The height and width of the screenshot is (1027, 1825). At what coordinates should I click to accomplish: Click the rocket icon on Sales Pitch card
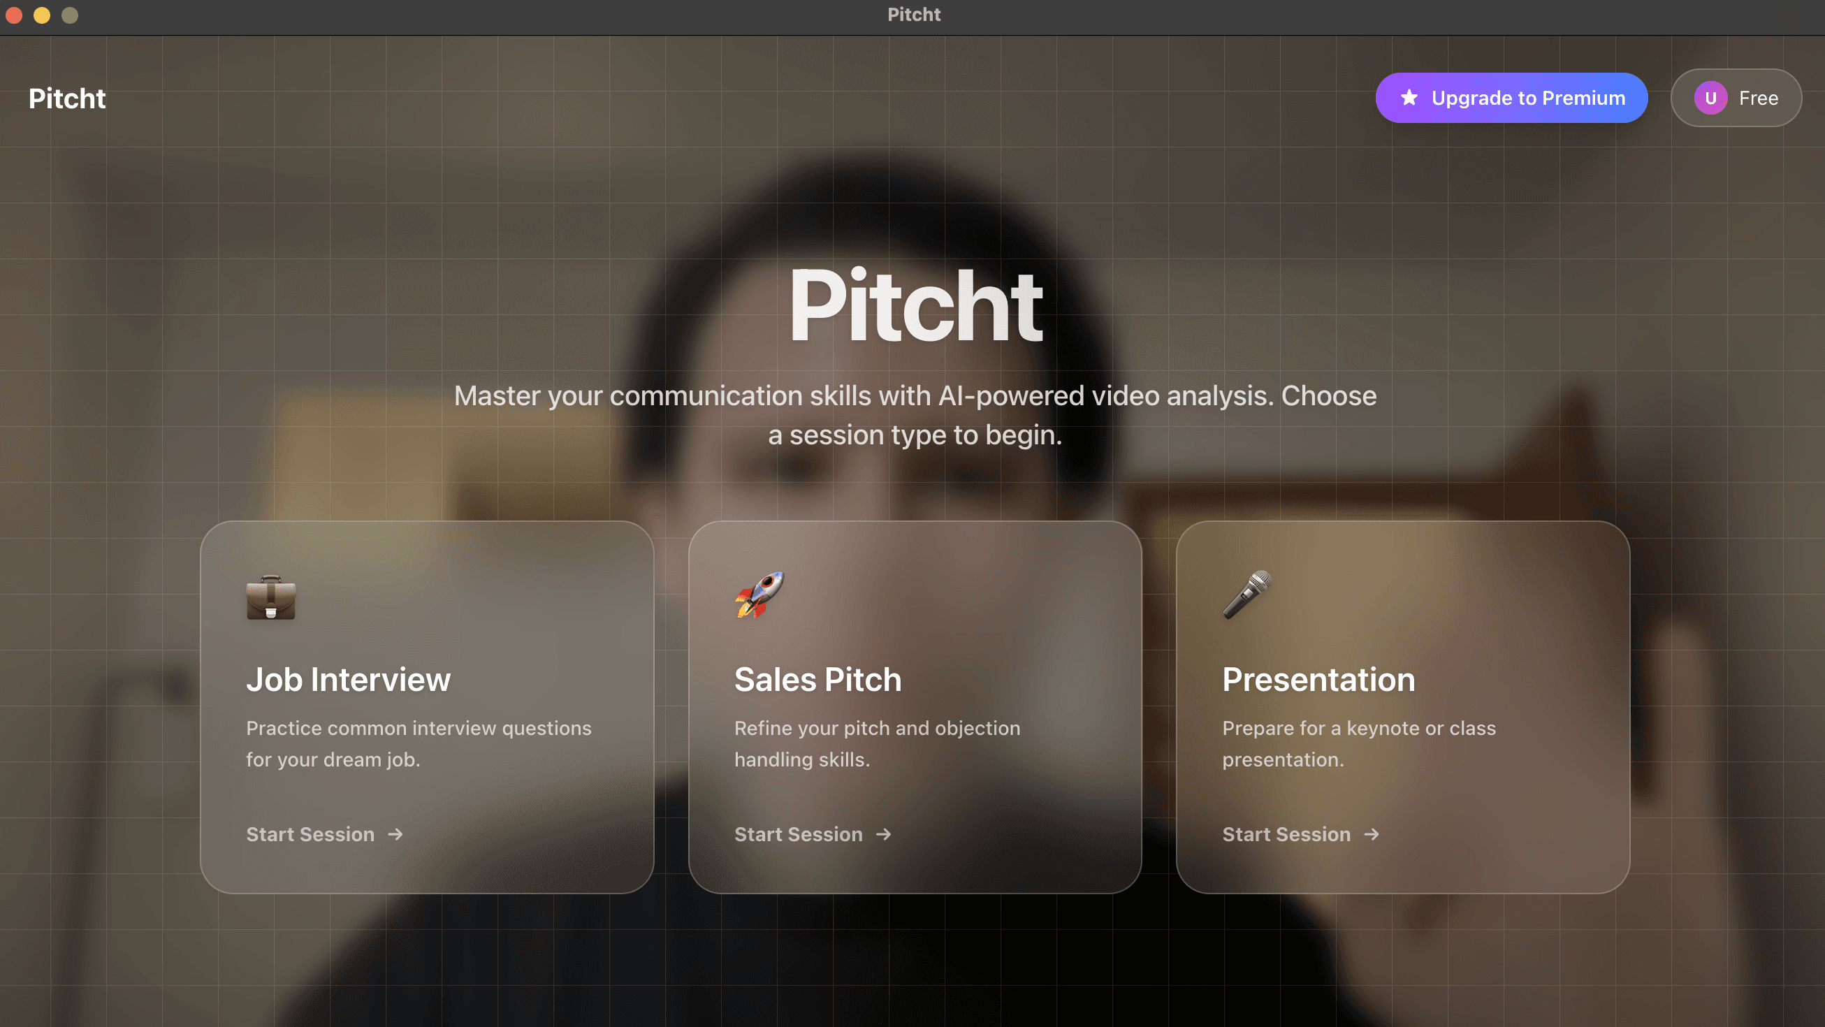[x=759, y=595]
